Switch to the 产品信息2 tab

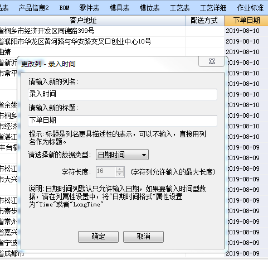33,8
